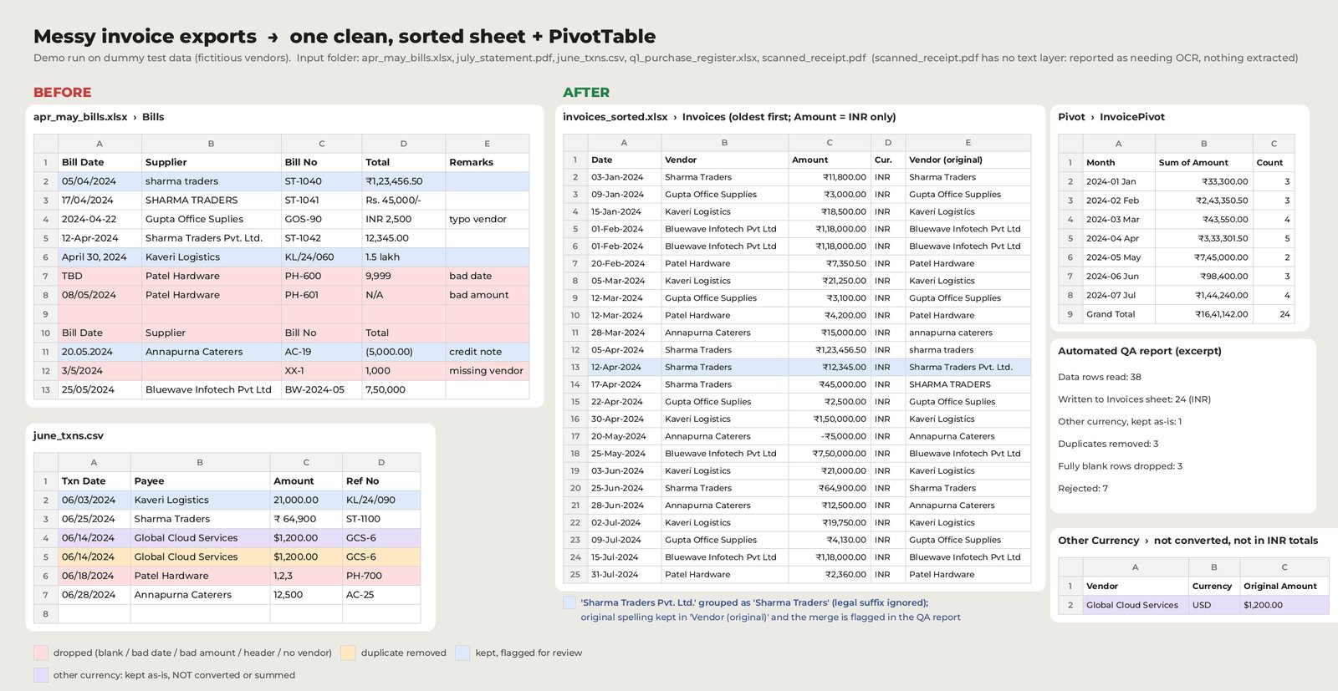Click the blue 'kept, flagged for review' swatch
Image resolution: width=1338 pixels, height=691 pixels.
462,653
